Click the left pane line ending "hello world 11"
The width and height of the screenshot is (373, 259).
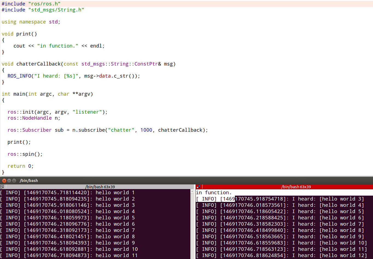pyautogui.click(x=69, y=255)
